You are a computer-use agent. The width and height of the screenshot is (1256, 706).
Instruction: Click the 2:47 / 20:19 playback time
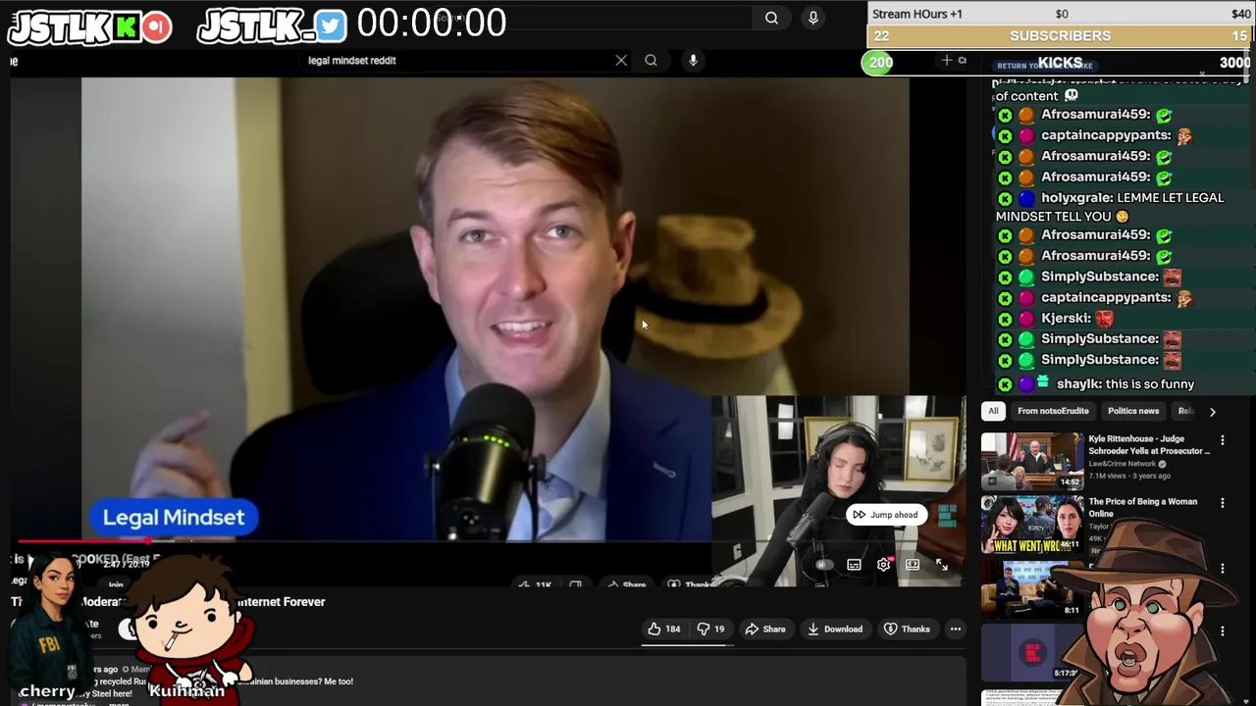(x=126, y=565)
